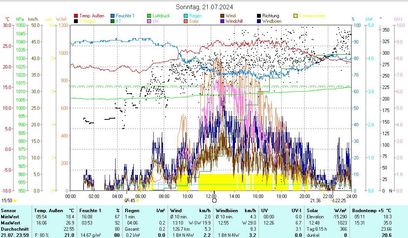Viewport: 408px width, 238px height.
Task: Click the green Luftdruck legend swatch
Action: click(x=149, y=16)
